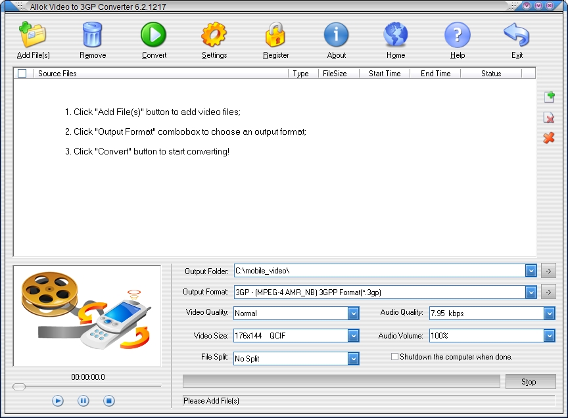Screen dimensions: 568x418
Task: Click the preview seek slider handle
Action: click(x=19, y=386)
